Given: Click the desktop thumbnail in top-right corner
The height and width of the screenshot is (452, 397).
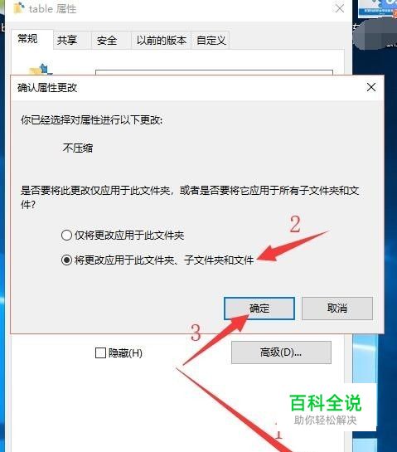Looking at the screenshot, I should coord(377,8).
